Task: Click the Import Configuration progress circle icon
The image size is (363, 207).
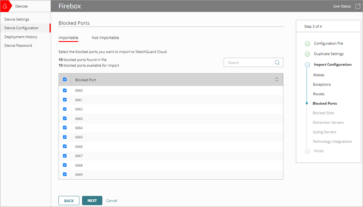Action: 308,64
